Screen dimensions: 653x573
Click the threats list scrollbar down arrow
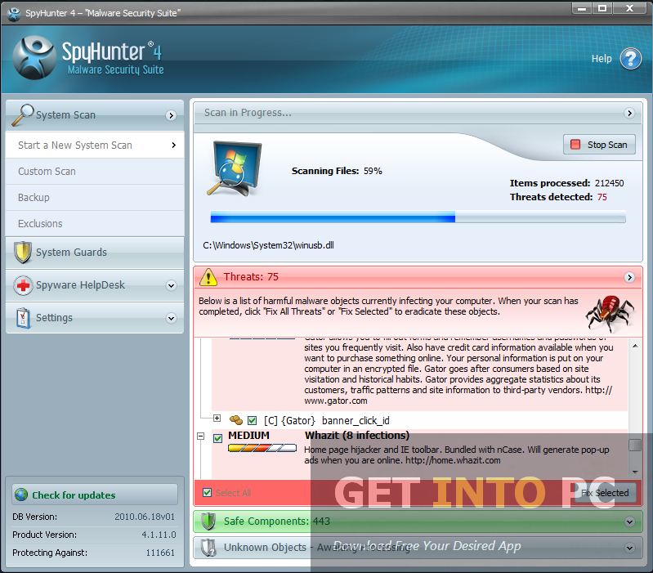(635, 472)
